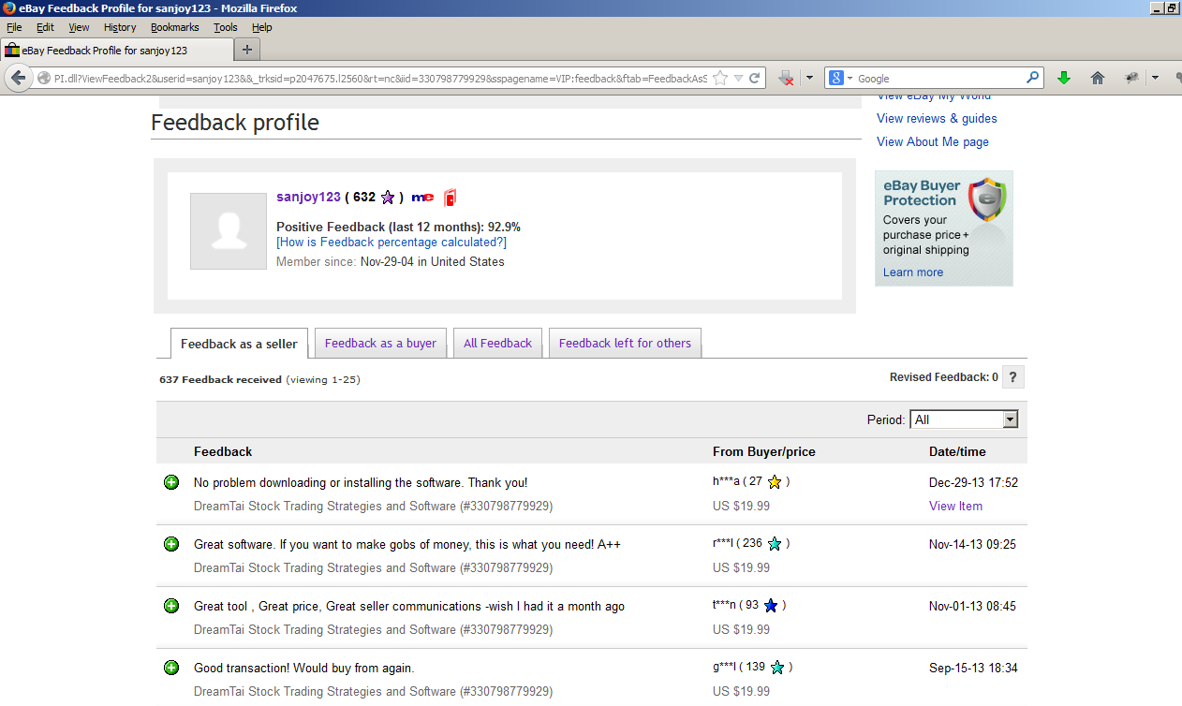Switch to the 'All Feedback' tab
Image resolution: width=1182 pixels, height=706 pixels.
pyautogui.click(x=497, y=343)
